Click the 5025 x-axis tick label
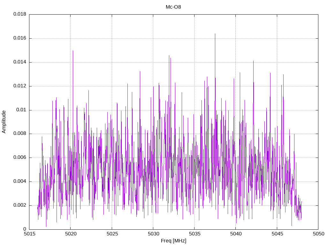327x245 pixels. [112, 234]
